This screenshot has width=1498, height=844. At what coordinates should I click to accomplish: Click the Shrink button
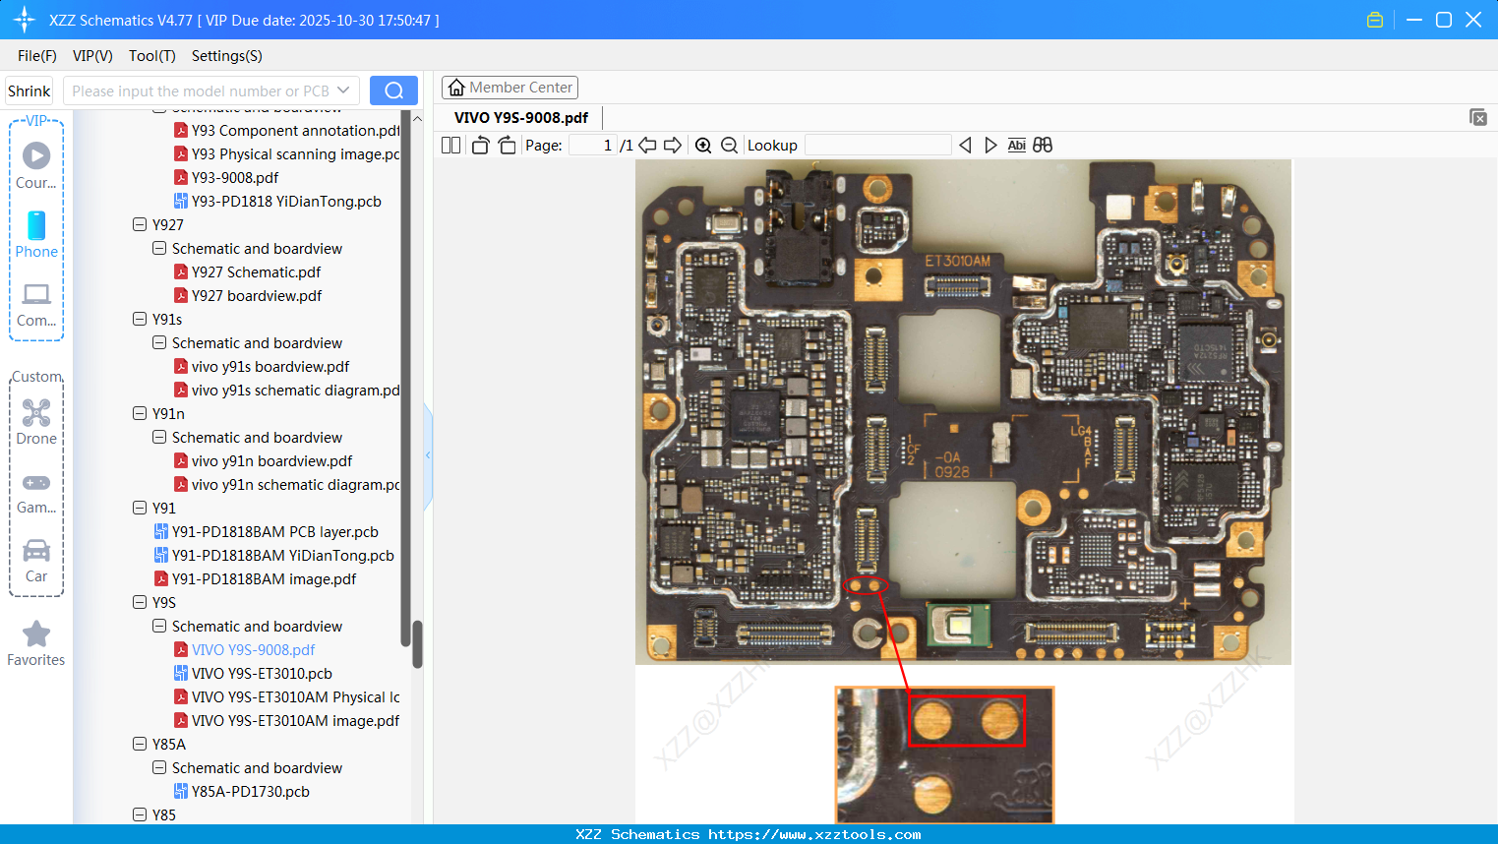point(29,90)
